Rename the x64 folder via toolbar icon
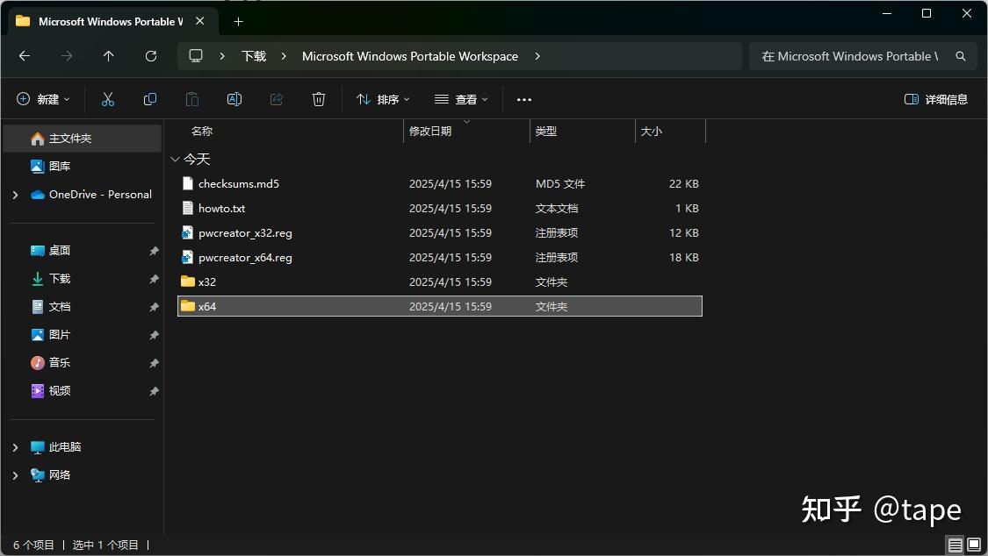Image resolution: width=988 pixels, height=556 pixels. pyautogui.click(x=234, y=98)
